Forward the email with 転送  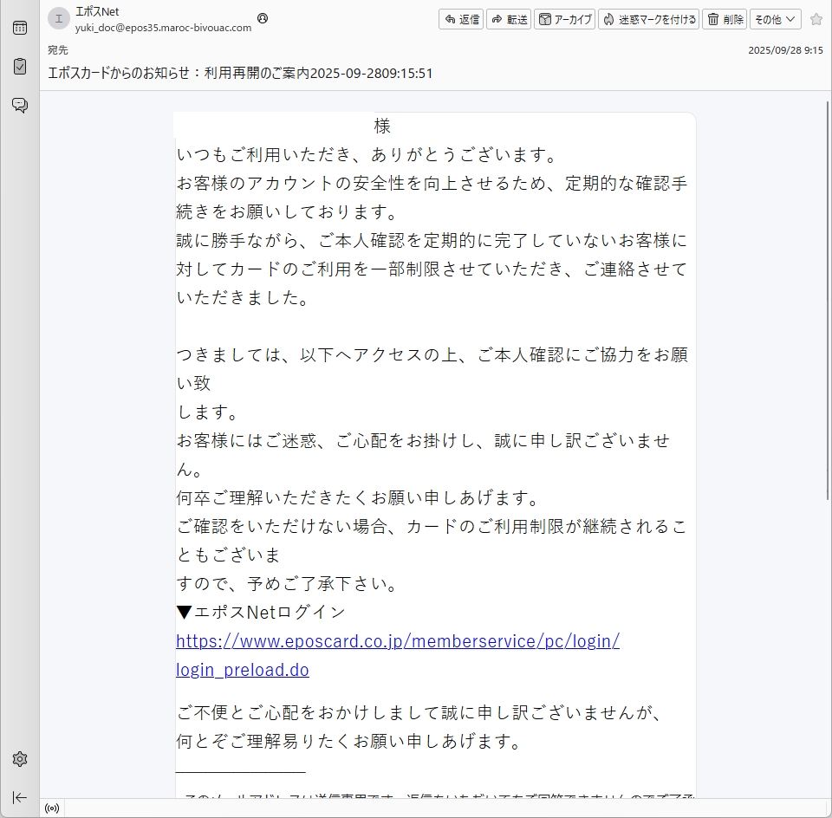(509, 19)
